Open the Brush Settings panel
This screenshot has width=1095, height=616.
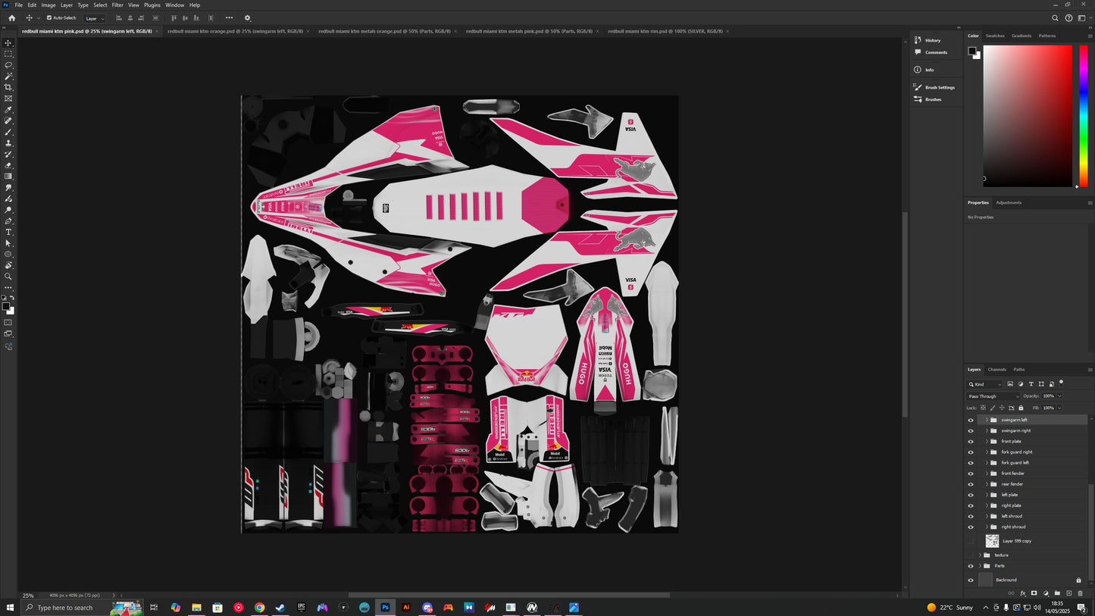point(939,87)
